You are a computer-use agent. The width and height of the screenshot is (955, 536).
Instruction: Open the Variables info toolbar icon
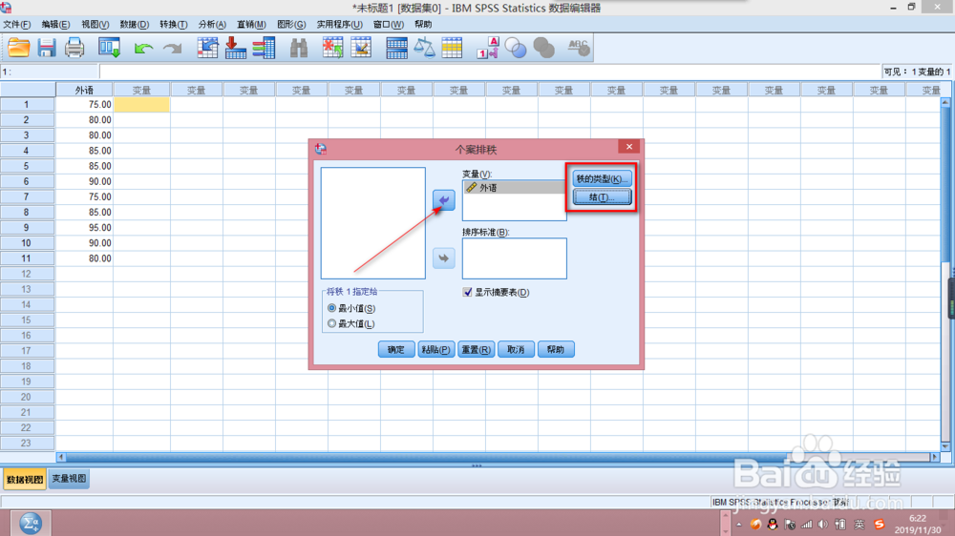pos(264,48)
